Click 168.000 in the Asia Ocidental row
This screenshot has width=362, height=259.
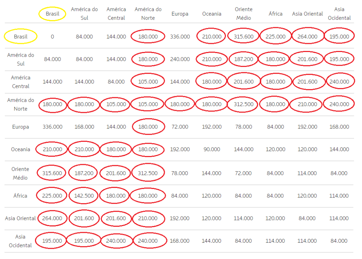pyautogui.click(x=180, y=241)
